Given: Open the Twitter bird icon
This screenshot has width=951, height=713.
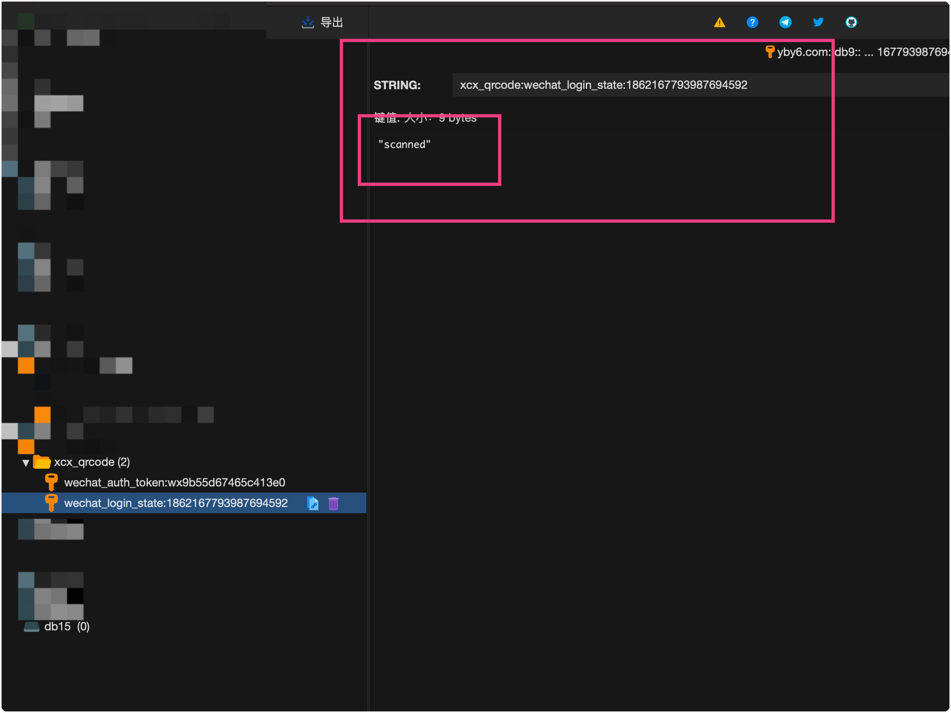Looking at the screenshot, I should [x=818, y=22].
